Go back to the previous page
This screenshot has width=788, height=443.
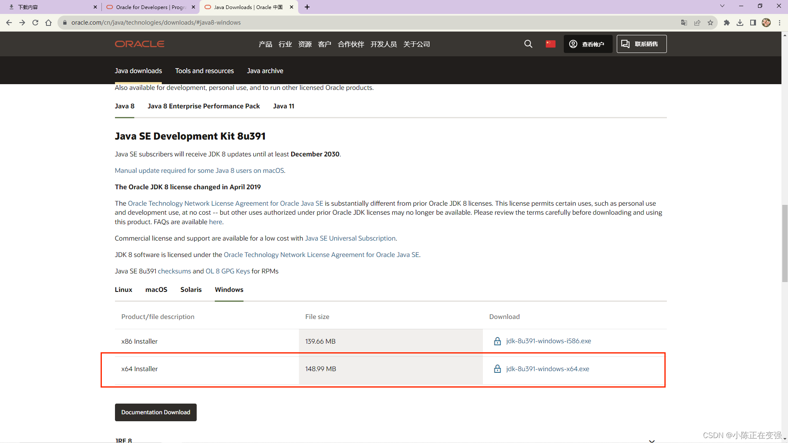9,23
